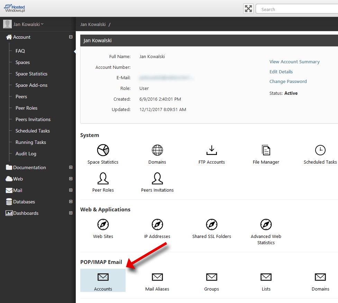This screenshot has height=303, width=338.
Task: Expand the Databases section
Action: pos(71,202)
